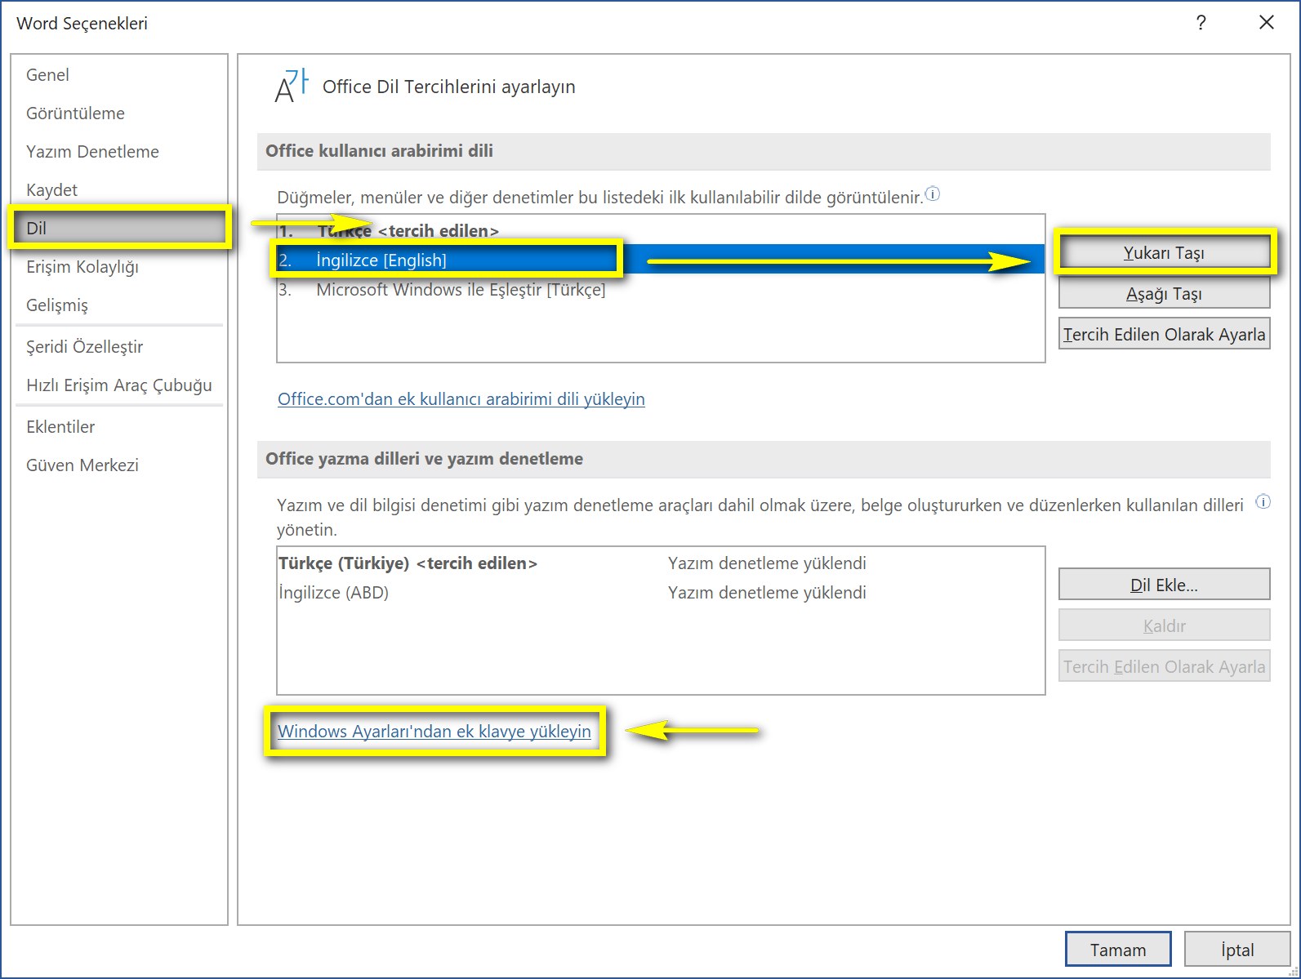Open Hızlı Erişim Araç Çubuğu page
The width and height of the screenshot is (1301, 979).
point(119,385)
